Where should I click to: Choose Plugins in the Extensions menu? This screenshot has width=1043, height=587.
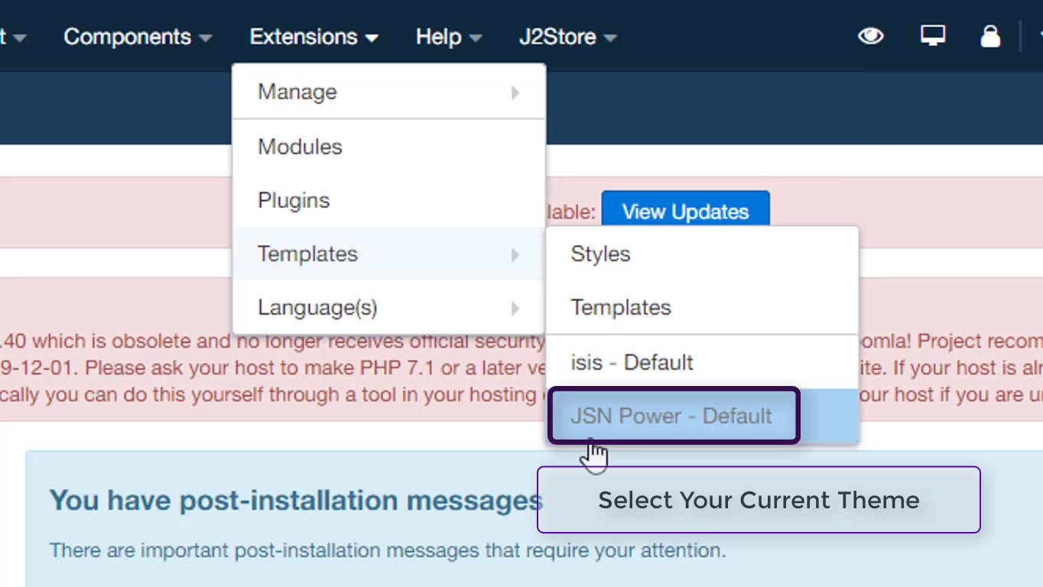(294, 200)
